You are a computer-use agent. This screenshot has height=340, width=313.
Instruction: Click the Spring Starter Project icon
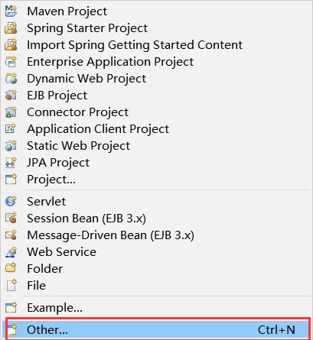coord(11,28)
